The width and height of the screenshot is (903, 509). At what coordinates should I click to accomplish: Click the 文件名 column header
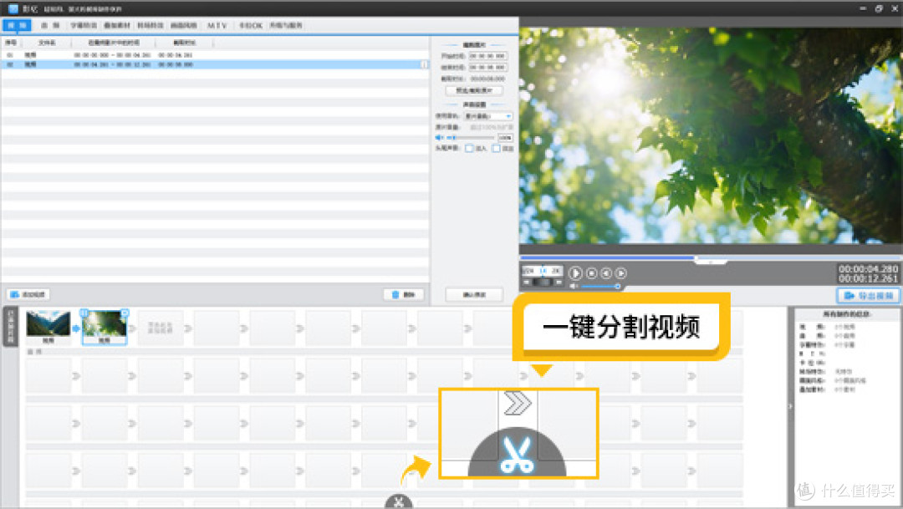tap(46, 43)
